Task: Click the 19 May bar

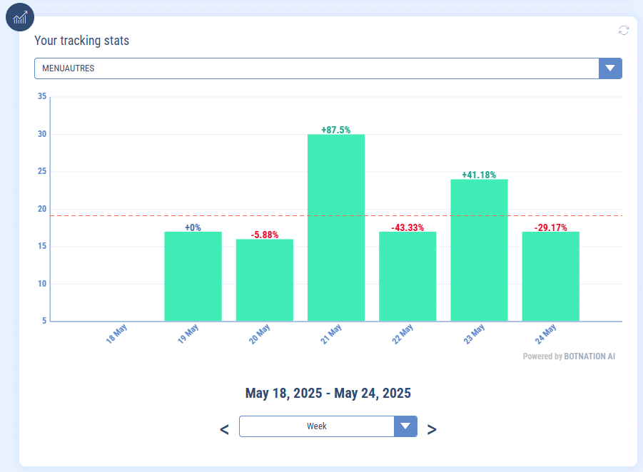Action: pyautogui.click(x=193, y=277)
